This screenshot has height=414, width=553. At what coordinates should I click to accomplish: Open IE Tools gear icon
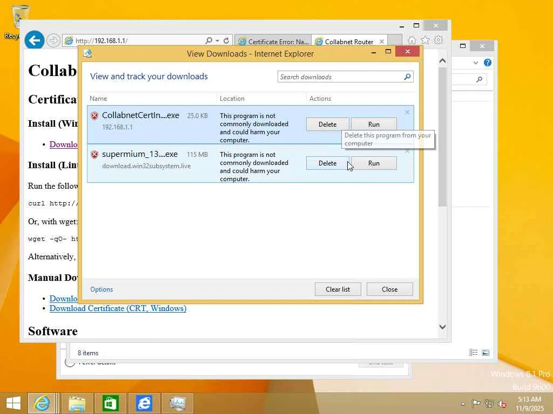click(x=439, y=40)
